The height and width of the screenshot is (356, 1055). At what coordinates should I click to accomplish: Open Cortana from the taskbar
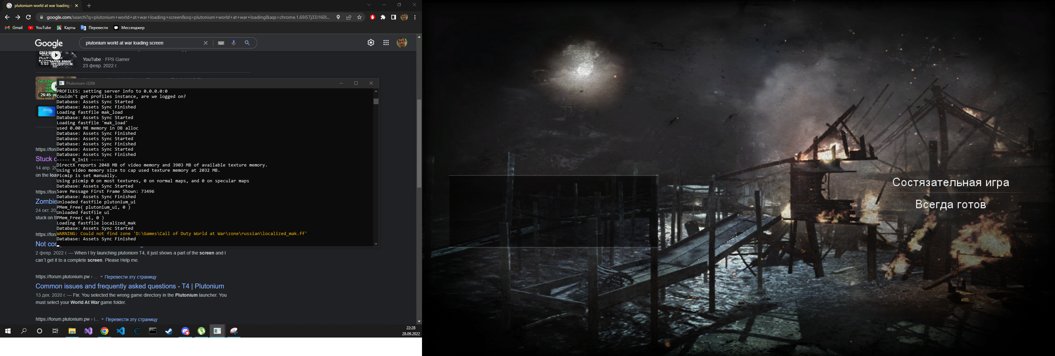[x=39, y=331]
